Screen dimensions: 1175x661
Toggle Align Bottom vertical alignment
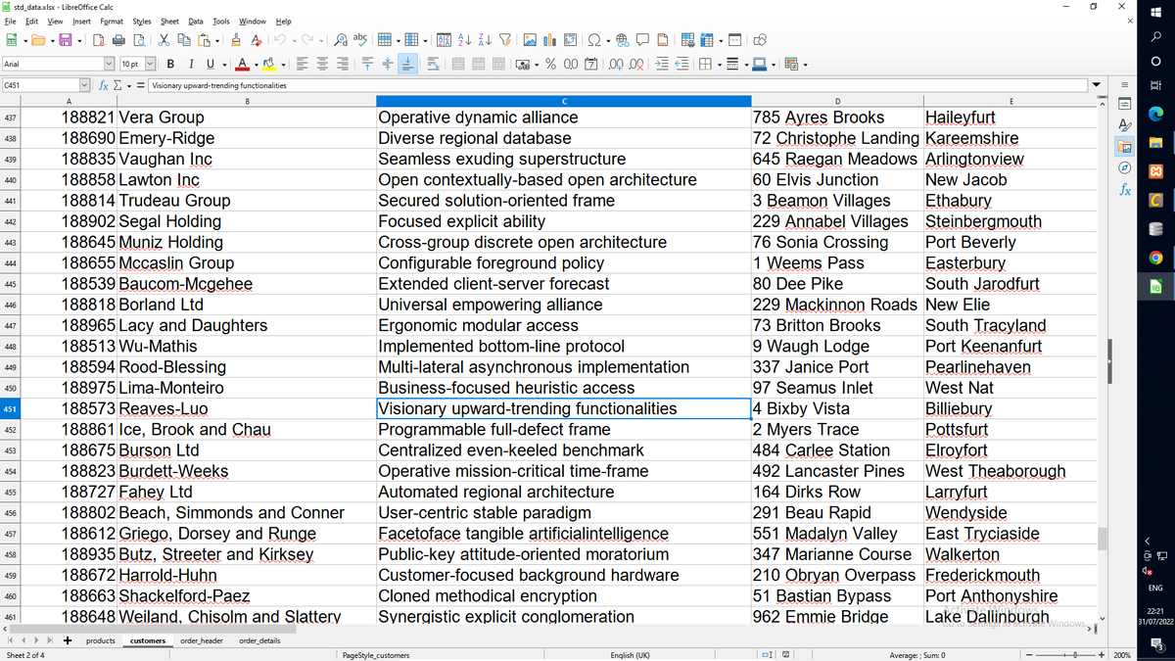tap(407, 65)
